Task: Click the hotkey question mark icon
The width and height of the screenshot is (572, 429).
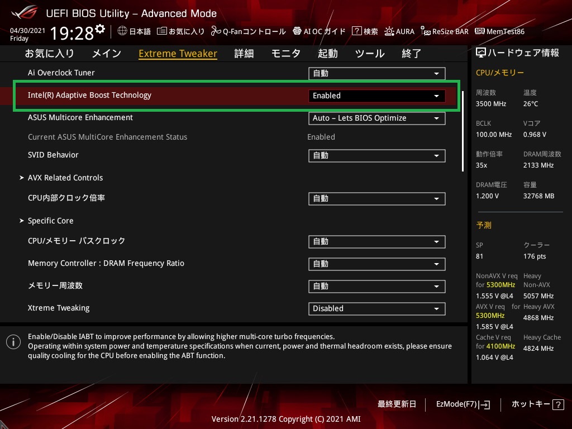Action: [558, 404]
